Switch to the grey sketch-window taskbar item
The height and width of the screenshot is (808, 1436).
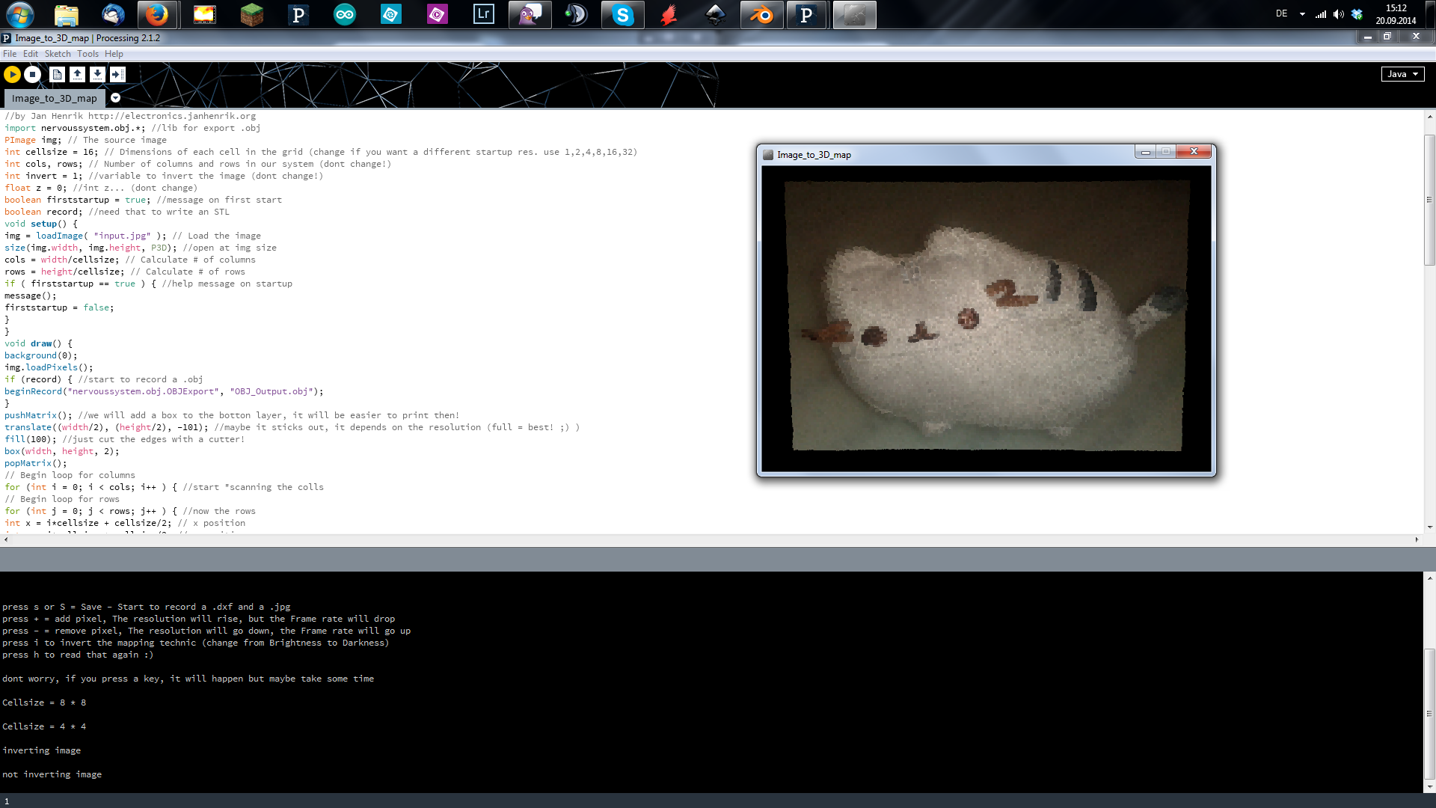[854, 14]
